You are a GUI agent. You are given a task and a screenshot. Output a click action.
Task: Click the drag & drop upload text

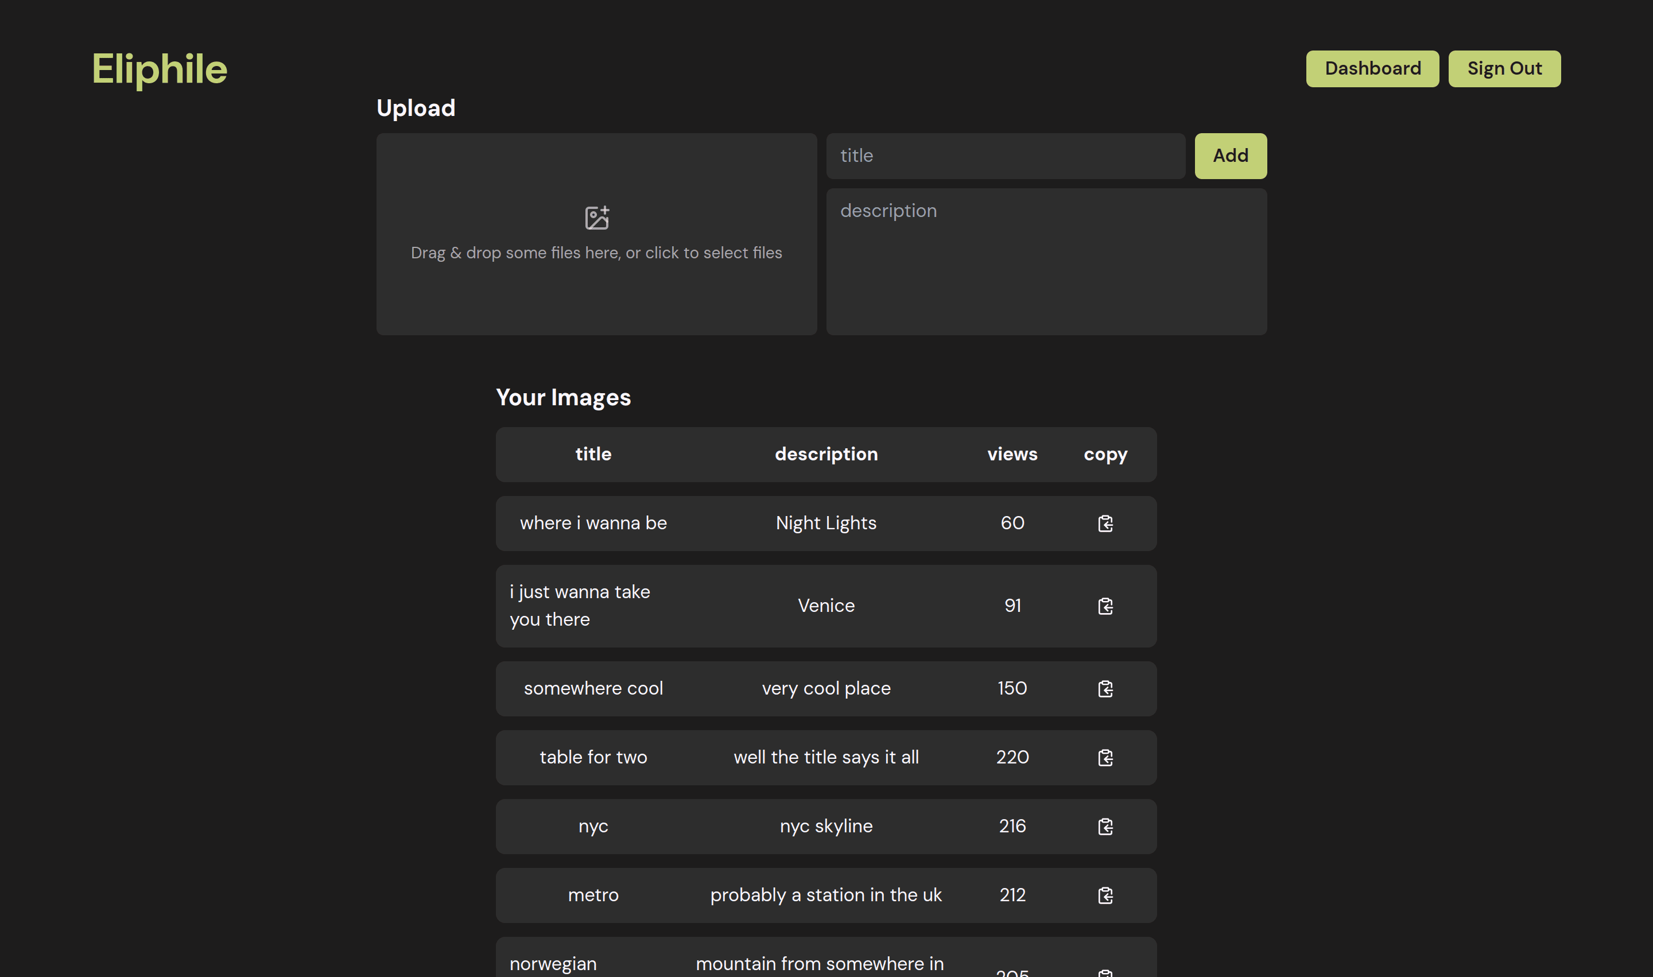coord(596,253)
